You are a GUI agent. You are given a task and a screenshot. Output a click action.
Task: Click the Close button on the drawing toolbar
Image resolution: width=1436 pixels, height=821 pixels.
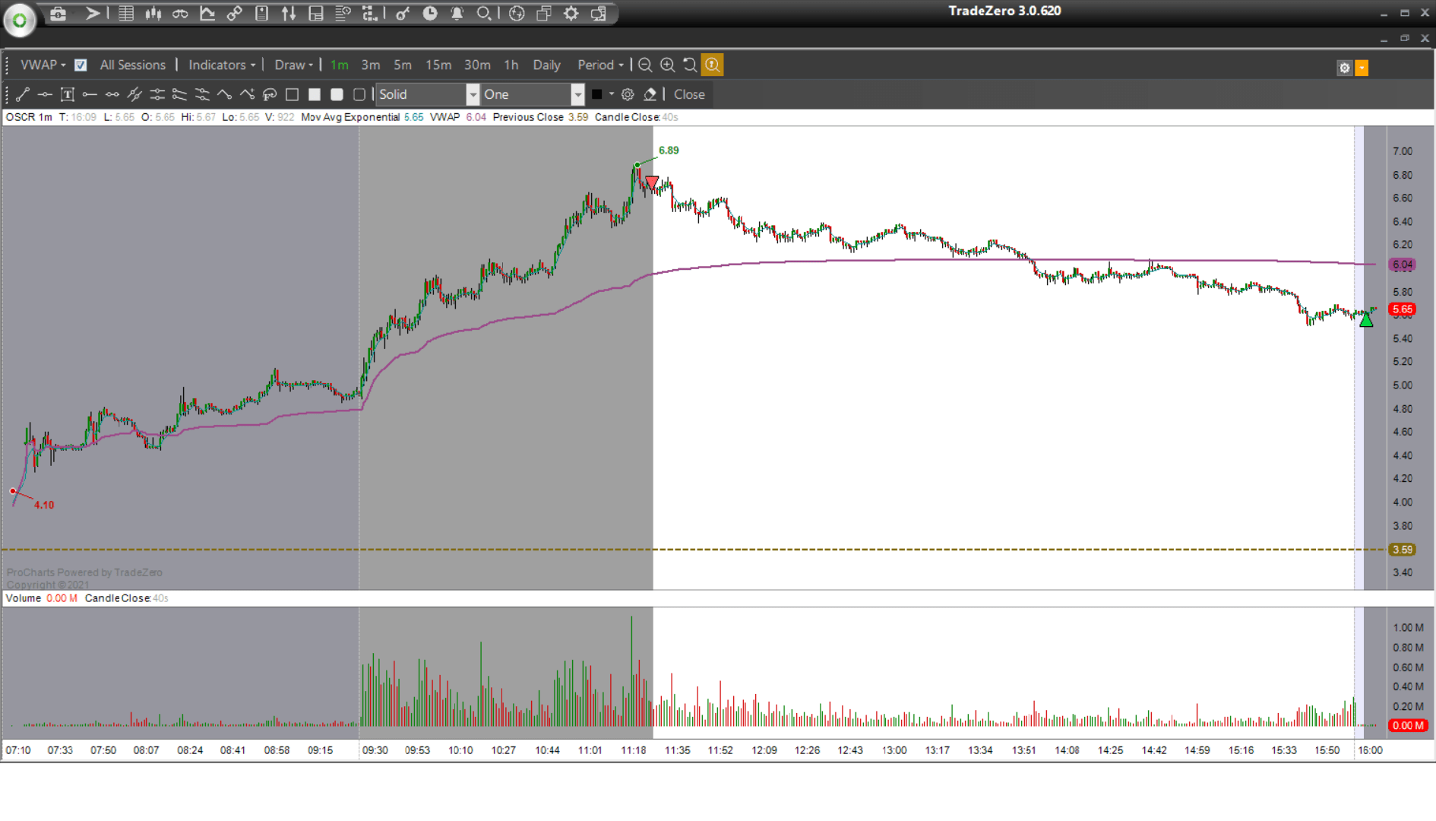click(x=689, y=94)
